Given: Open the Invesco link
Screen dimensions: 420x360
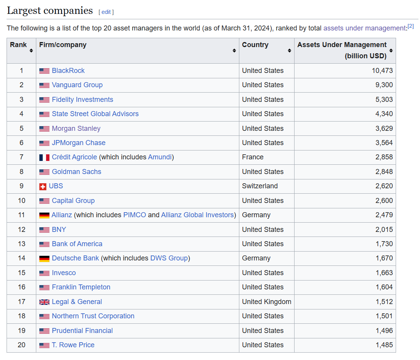Looking at the screenshot, I should click(x=64, y=273).
